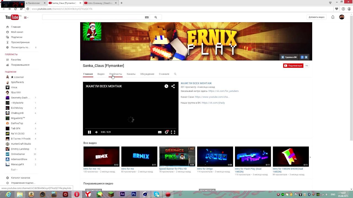Screen dimensions: 353x198
Task: Pause the video player
Action: [x=89, y=132]
